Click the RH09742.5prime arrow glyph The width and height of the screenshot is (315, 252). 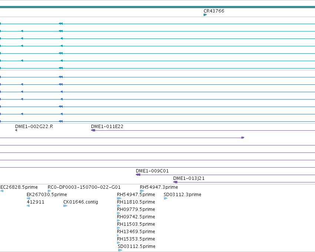click(x=118, y=221)
